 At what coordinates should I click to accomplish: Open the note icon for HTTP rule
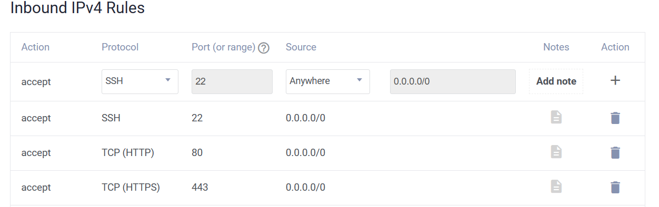tap(556, 152)
